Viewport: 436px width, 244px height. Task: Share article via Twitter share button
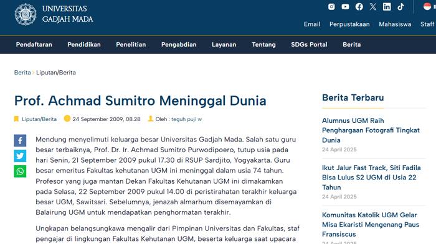point(20,156)
